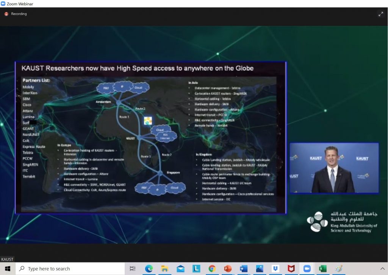Select 'GEANT' in the Partners list
Image resolution: width=388 pixels, height=275 pixels.
[28, 129]
